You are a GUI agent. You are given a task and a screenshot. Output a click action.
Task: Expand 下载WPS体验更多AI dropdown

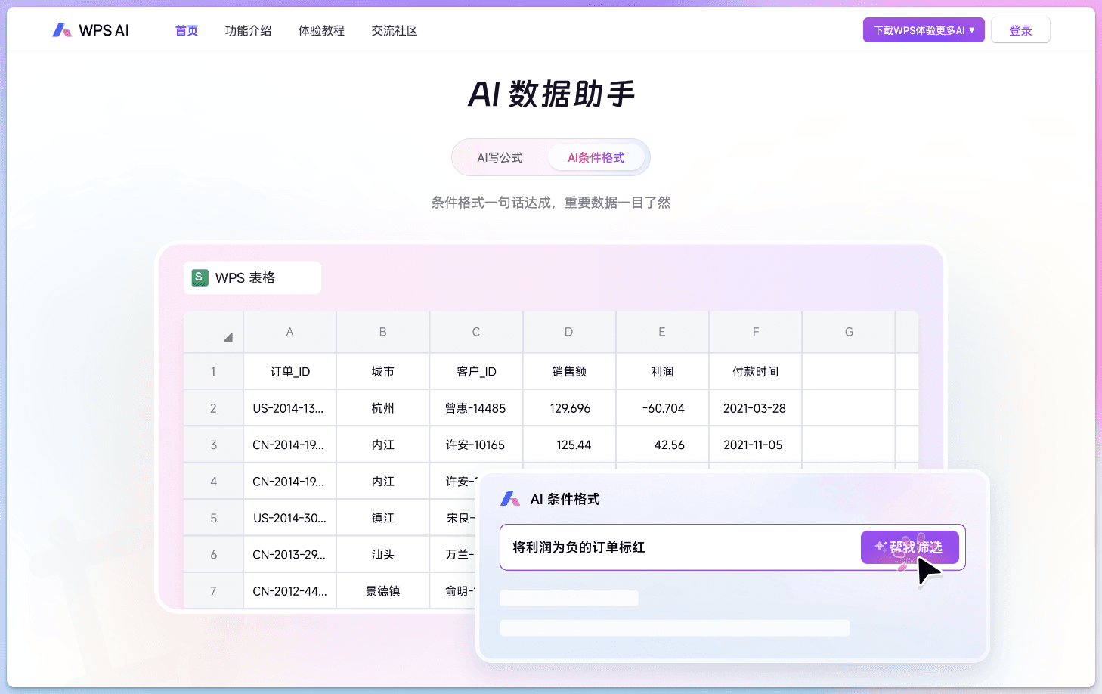924,30
